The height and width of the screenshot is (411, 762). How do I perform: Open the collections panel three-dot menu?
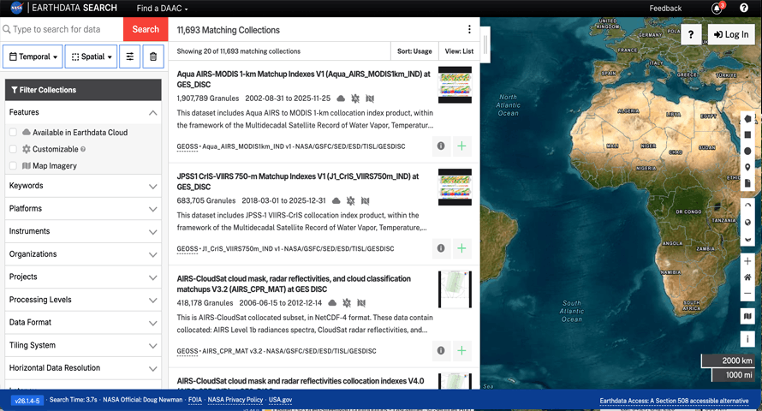tap(469, 29)
